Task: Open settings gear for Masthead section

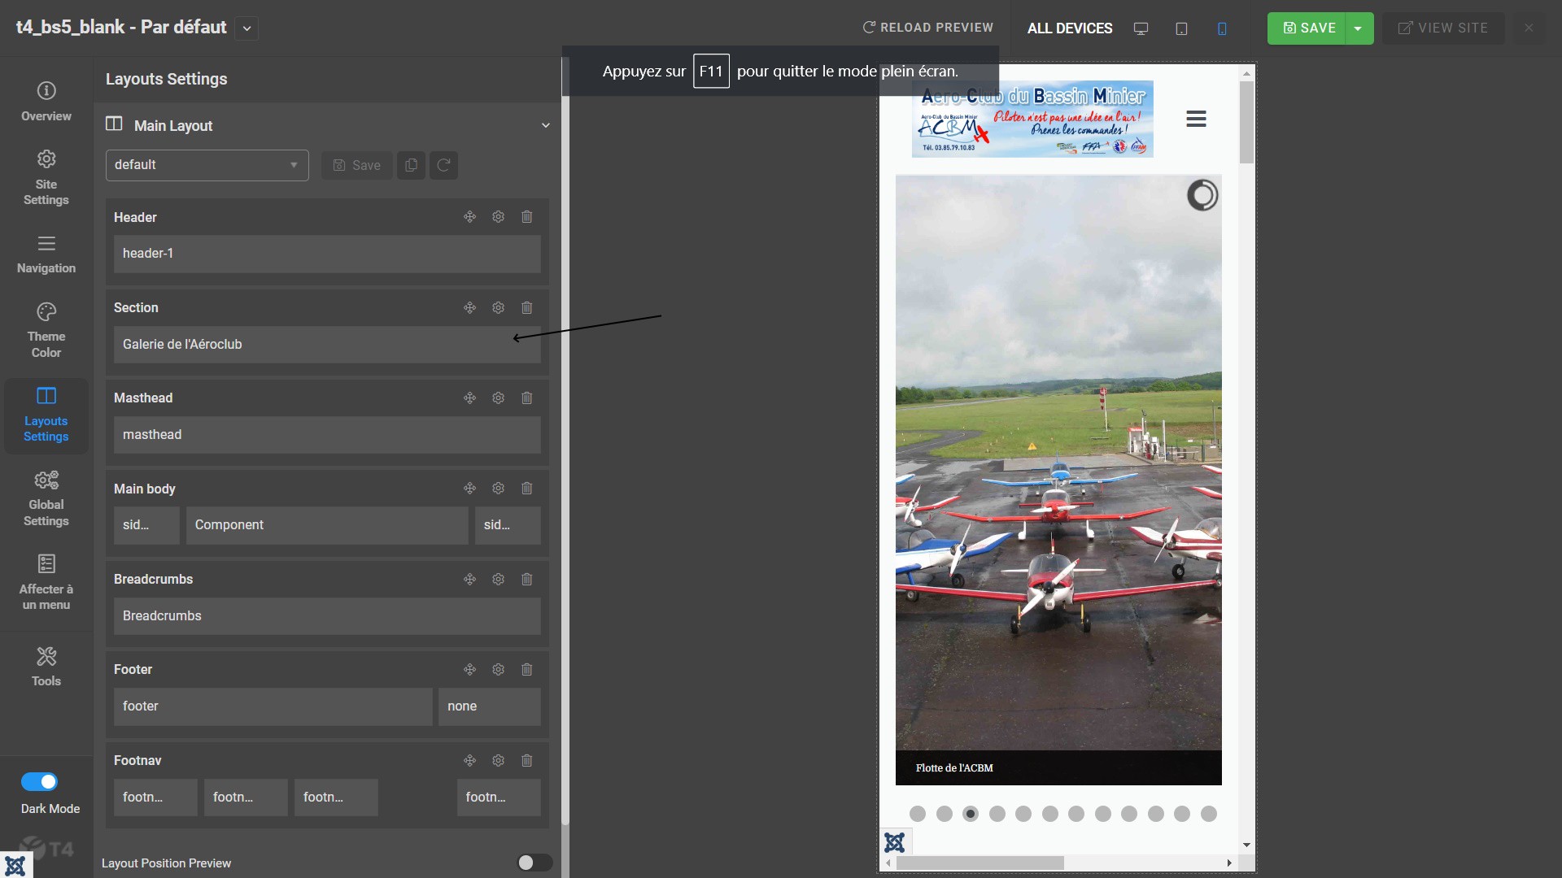Action: point(498,398)
